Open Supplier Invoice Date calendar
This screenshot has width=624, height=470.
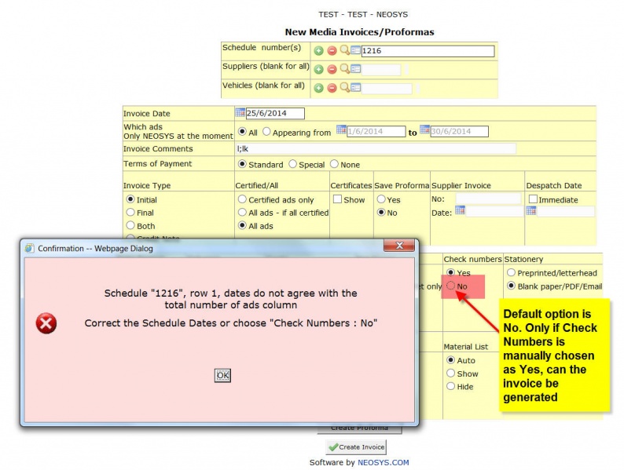click(x=460, y=210)
